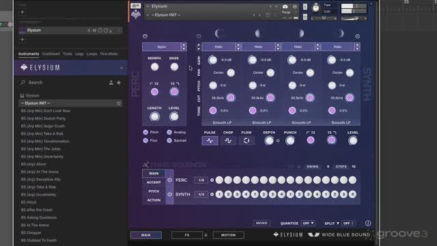
Task: Click the info icon beside Split
Action: tap(368, 223)
